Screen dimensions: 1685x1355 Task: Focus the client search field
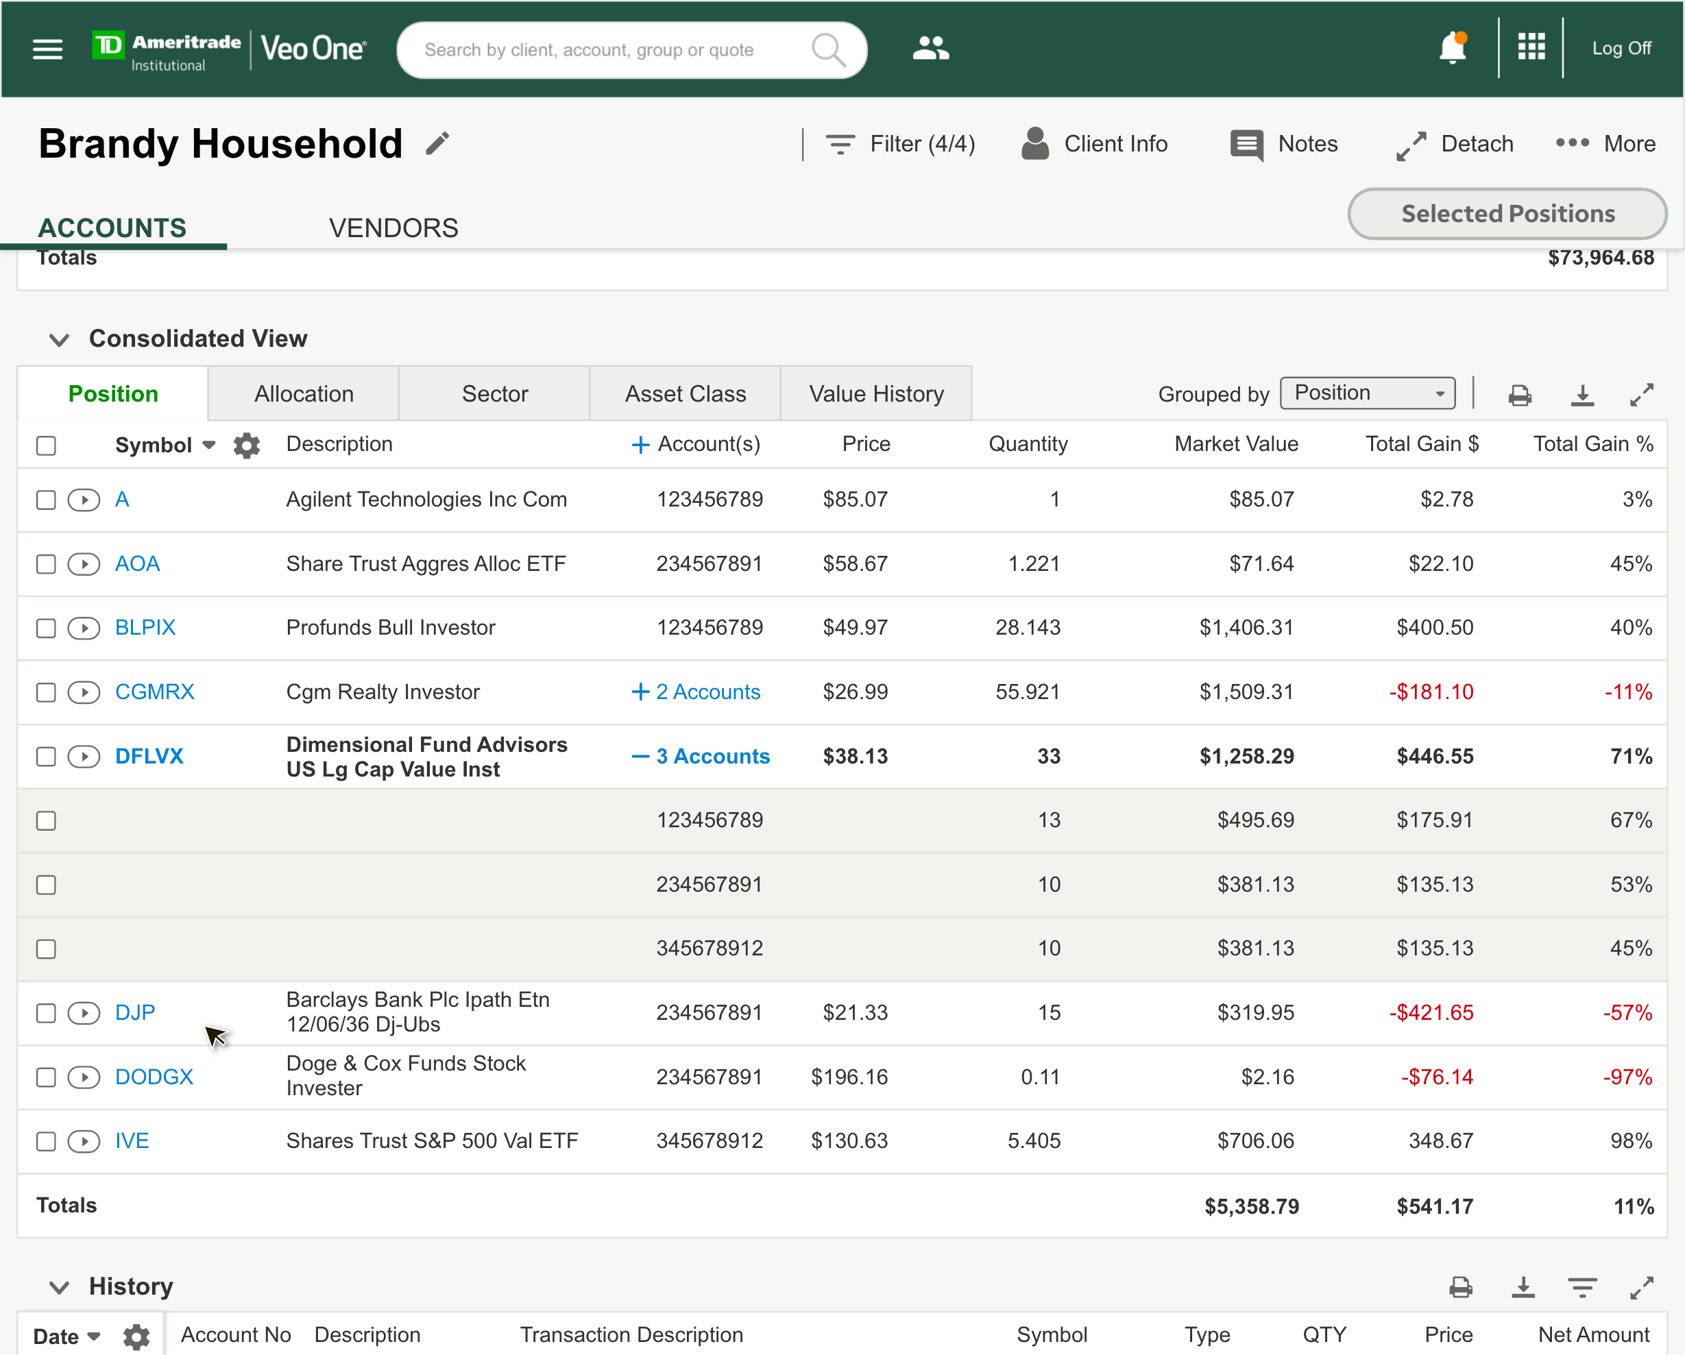click(632, 50)
